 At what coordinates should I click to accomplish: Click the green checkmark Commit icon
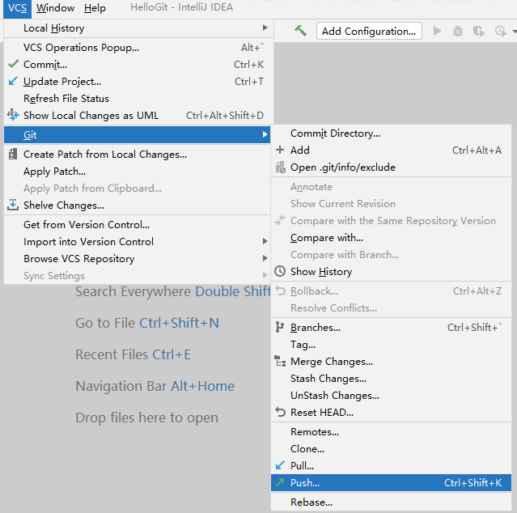click(x=13, y=64)
